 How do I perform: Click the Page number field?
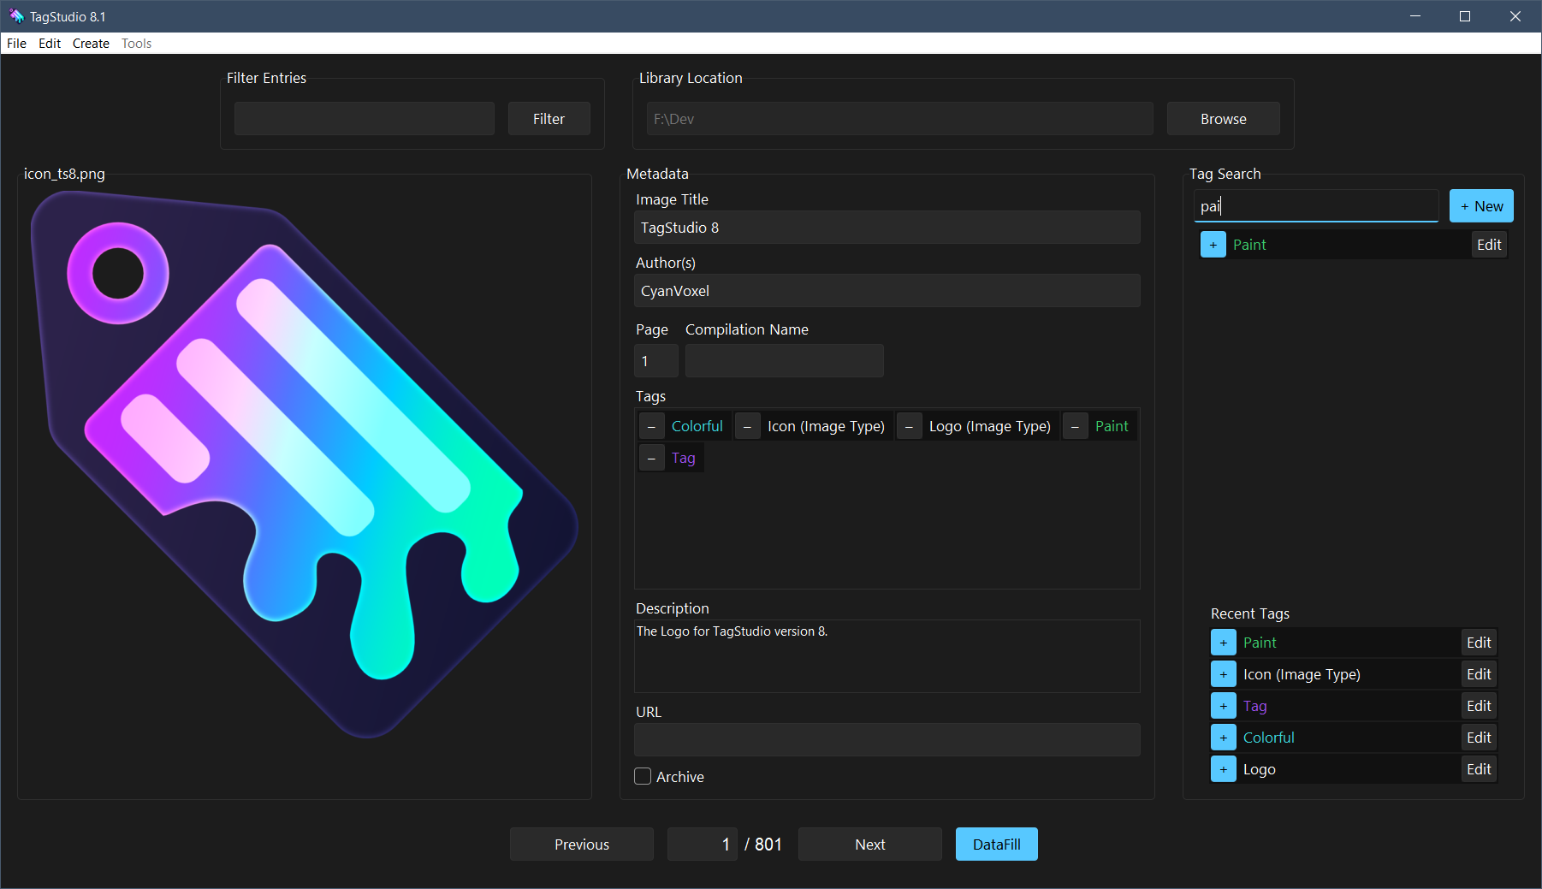[656, 361]
